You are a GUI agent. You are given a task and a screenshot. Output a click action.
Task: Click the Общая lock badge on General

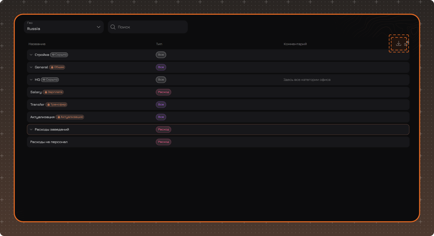(x=57, y=67)
